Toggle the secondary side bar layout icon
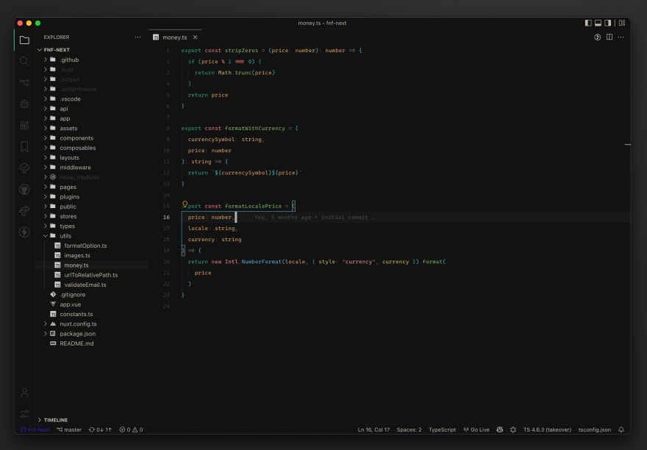The height and width of the screenshot is (450, 647). point(608,23)
